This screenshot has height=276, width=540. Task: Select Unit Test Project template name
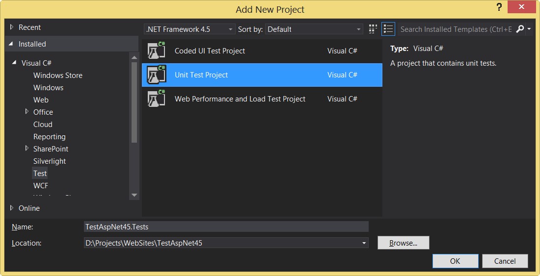pos(201,75)
